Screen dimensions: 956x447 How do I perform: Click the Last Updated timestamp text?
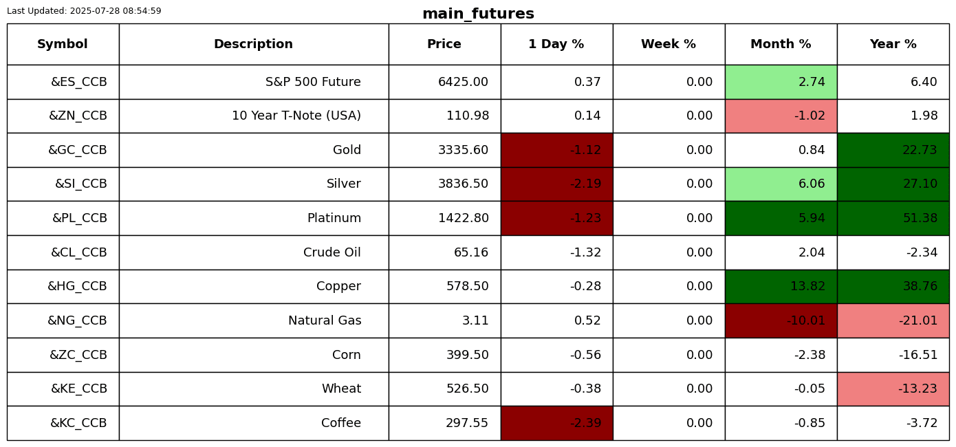pos(84,11)
